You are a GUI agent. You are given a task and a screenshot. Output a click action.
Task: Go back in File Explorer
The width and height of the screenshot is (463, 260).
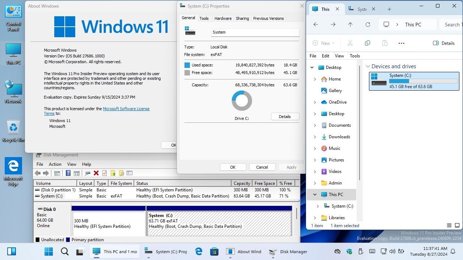[316, 25]
